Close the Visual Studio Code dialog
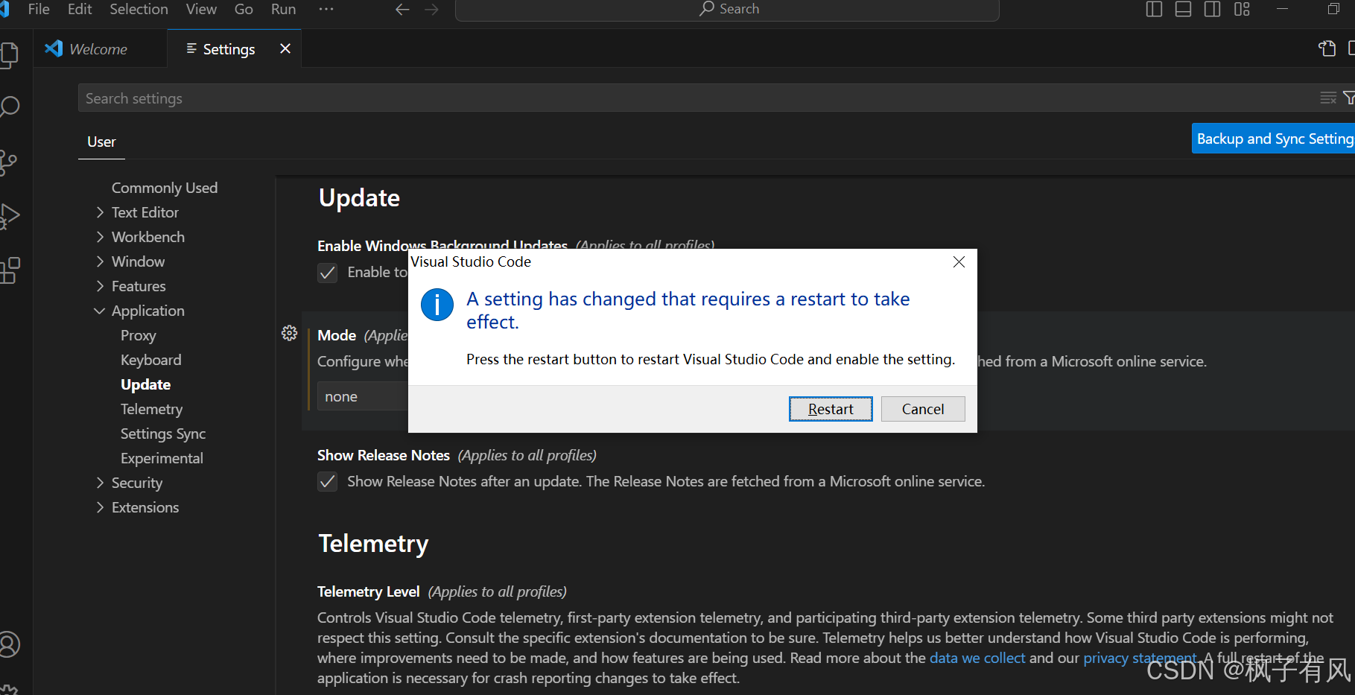The height and width of the screenshot is (695, 1355). coord(959,261)
